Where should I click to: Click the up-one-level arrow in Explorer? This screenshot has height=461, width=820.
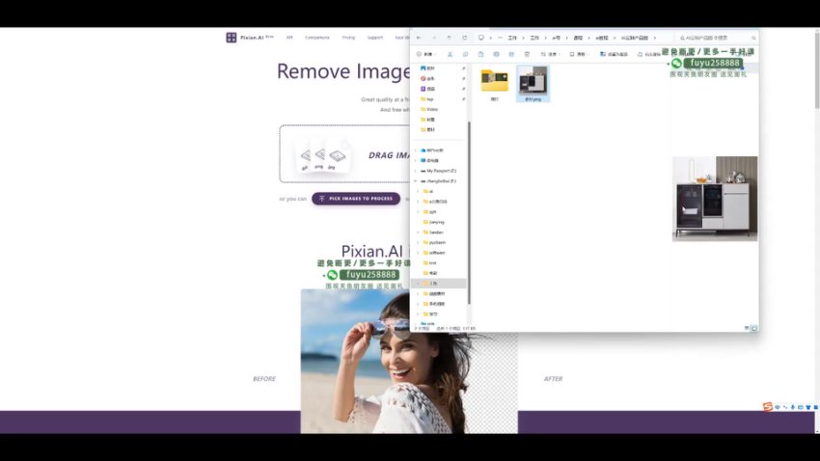tap(449, 38)
